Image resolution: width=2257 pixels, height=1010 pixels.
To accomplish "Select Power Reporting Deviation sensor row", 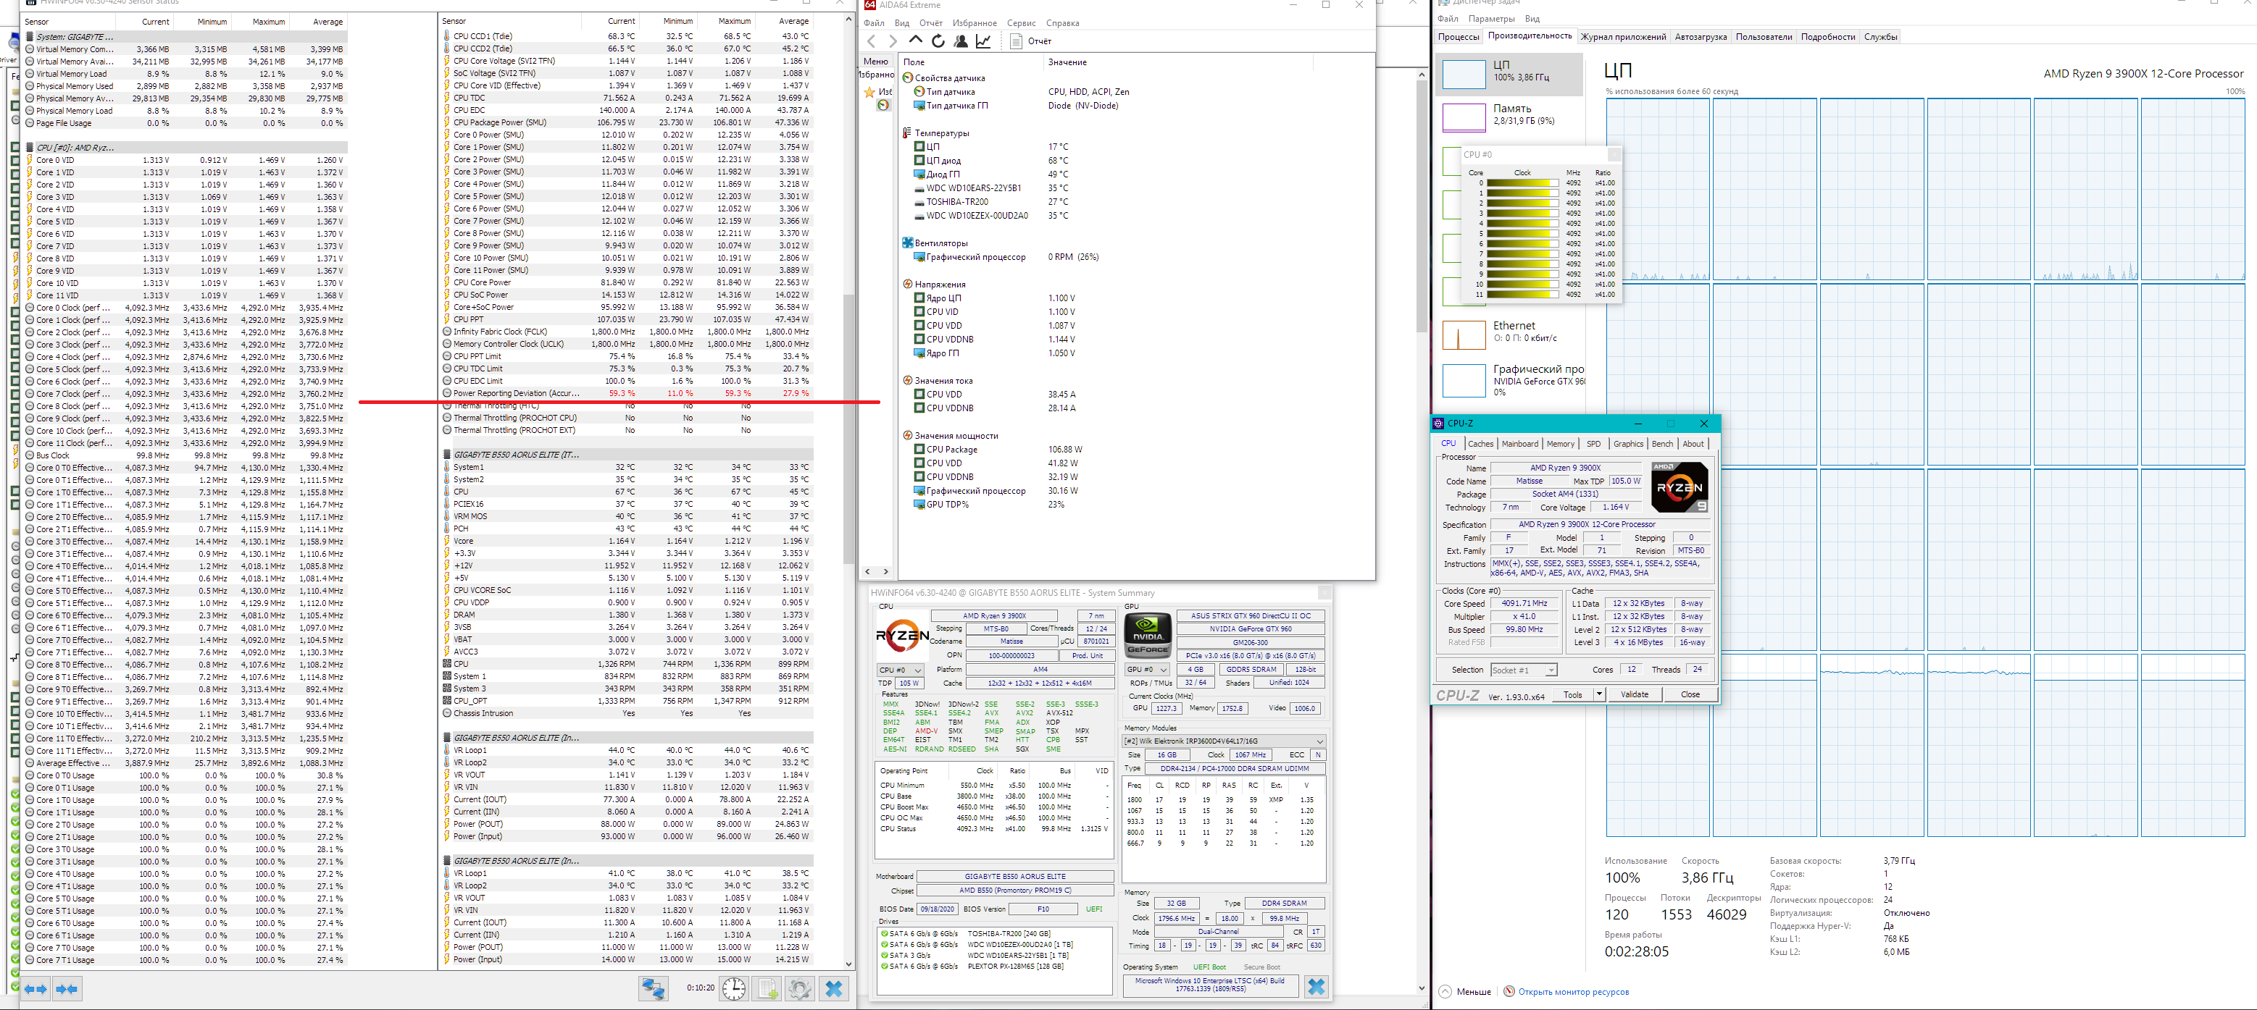I will [x=627, y=393].
